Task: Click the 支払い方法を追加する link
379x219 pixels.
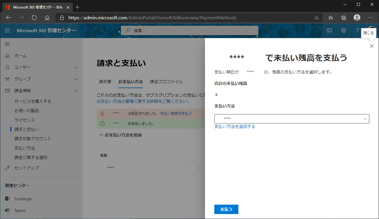Action: click(235, 127)
